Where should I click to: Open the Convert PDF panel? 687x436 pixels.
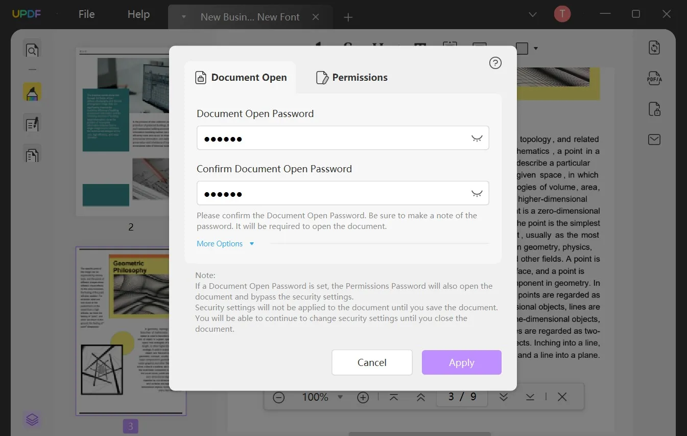click(654, 47)
